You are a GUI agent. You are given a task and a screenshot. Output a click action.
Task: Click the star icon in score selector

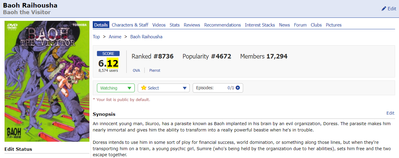click(x=144, y=88)
